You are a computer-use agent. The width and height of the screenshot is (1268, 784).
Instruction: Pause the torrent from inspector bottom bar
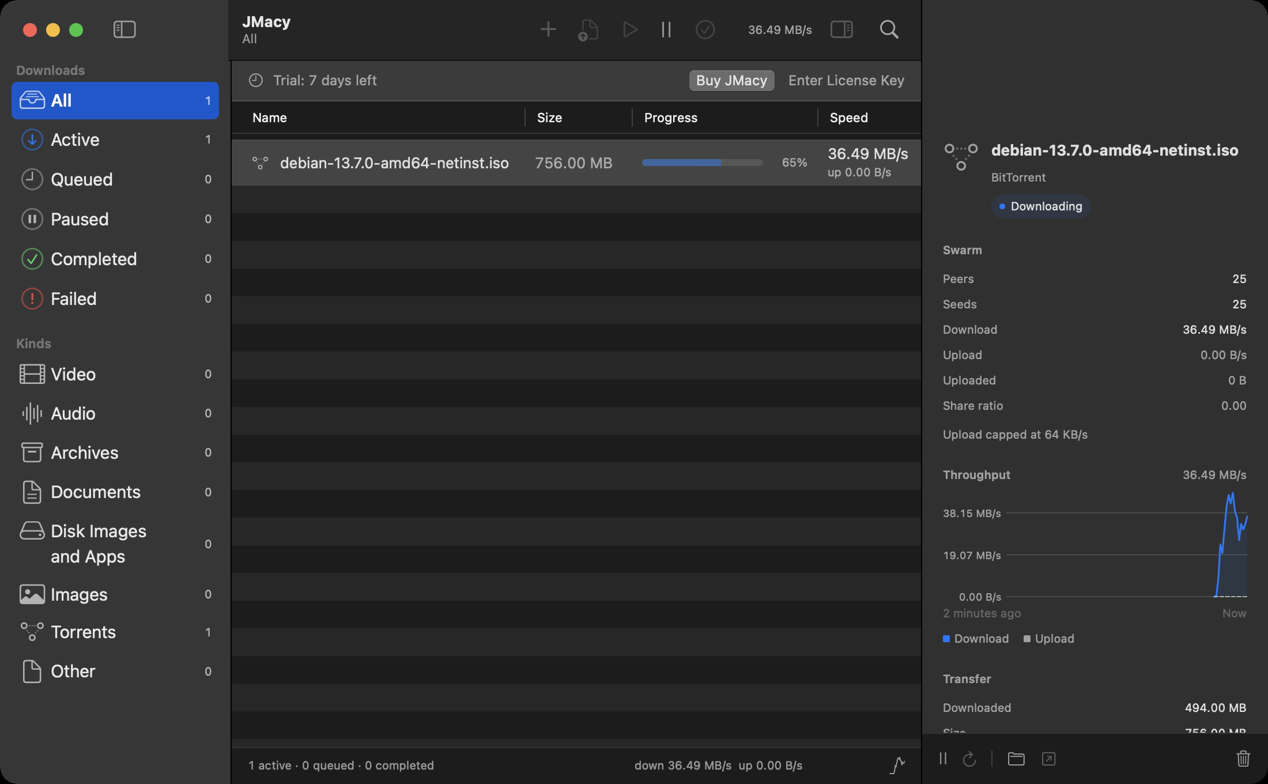point(943,759)
